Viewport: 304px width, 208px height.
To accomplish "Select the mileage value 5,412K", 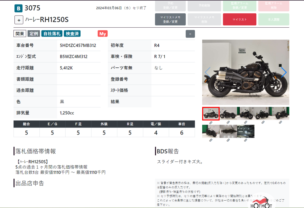I will 66,68.
